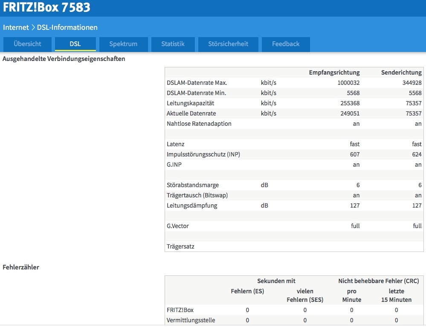The width and height of the screenshot is (426, 327).
Task: Select the Störabstandsmarge row label
Action: pyautogui.click(x=193, y=185)
